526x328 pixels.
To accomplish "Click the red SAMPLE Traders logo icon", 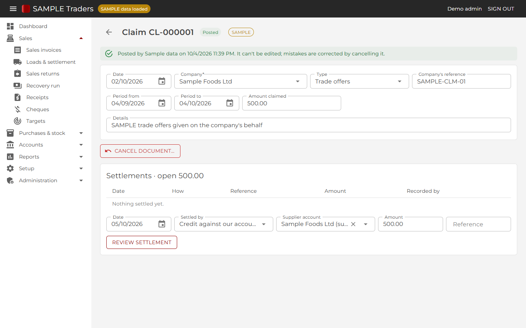I will [x=26, y=9].
